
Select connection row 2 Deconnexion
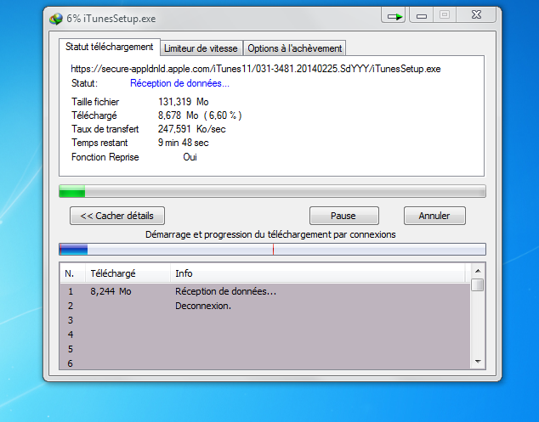pyautogui.click(x=265, y=306)
